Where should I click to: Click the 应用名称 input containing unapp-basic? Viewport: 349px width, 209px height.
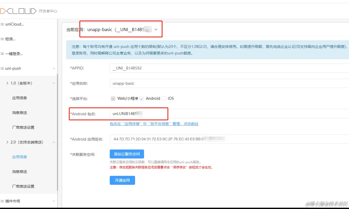(229, 83)
